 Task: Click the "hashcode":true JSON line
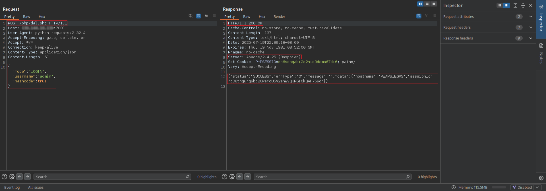[x=30, y=81]
